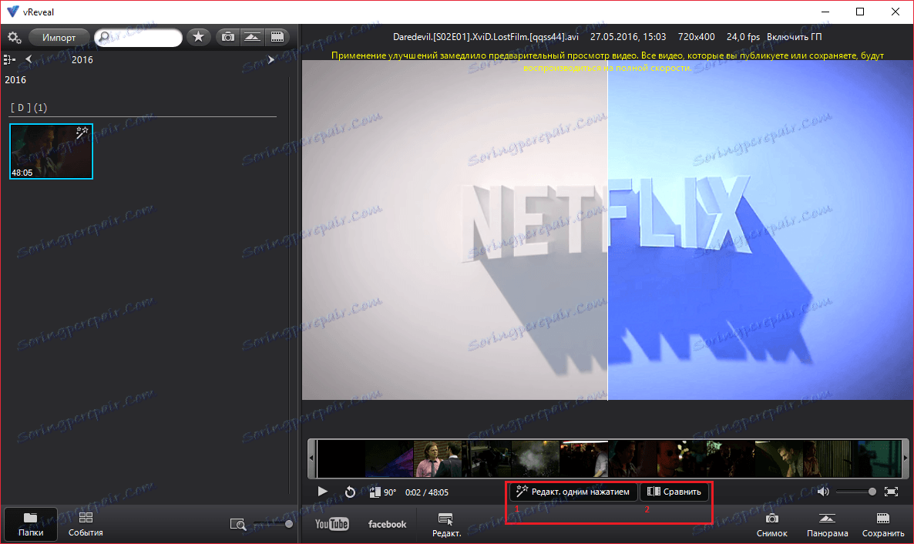Rotate video 90° button
914x544 pixels.
[x=382, y=492]
